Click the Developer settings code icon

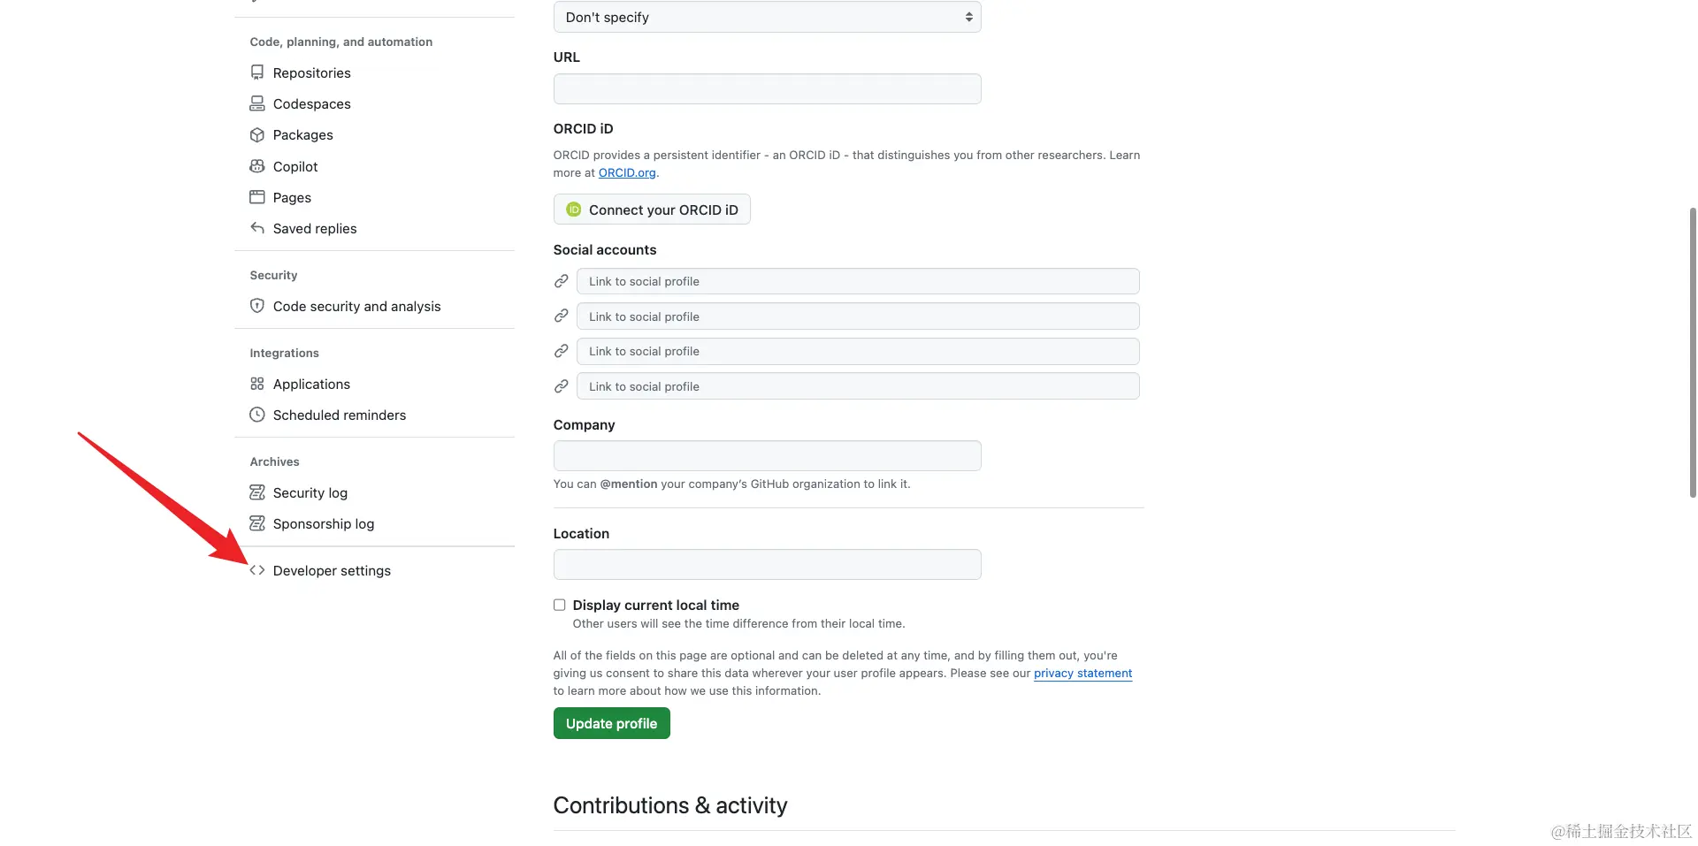tap(257, 570)
